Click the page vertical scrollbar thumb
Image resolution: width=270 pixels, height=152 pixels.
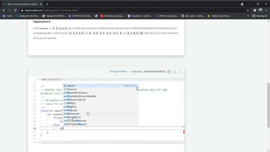click(x=268, y=105)
